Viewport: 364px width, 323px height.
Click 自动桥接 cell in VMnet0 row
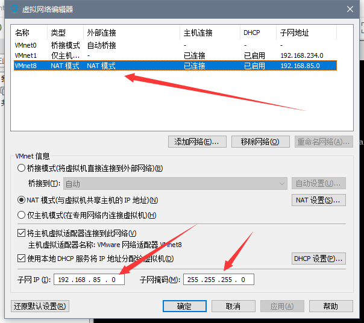pos(101,45)
